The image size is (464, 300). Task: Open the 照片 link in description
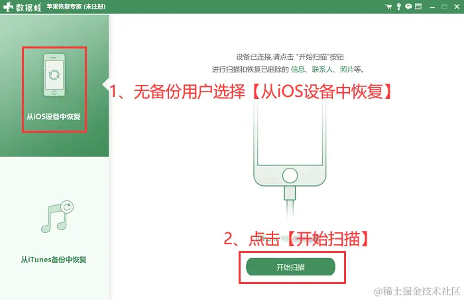coord(347,70)
